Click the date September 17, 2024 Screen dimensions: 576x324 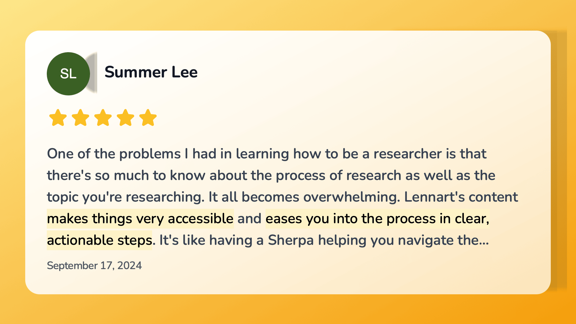click(x=94, y=265)
